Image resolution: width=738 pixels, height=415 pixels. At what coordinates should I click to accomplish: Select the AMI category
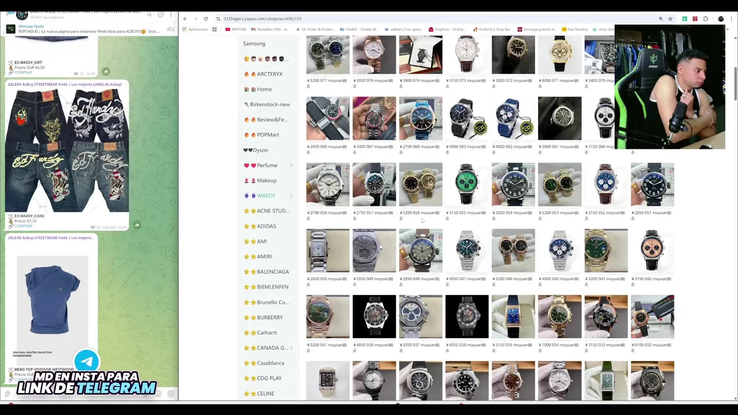coord(255,242)
